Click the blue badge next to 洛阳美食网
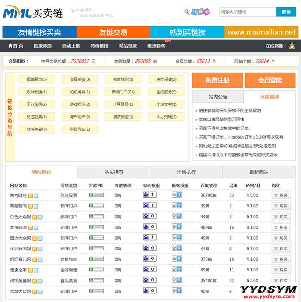The width and height of the screenshot is (301, 302). [x=40, y=281]
